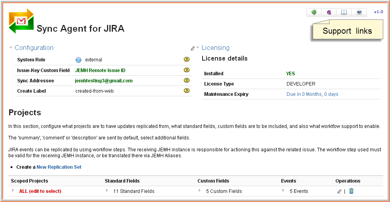Click the created-from-web value
Screen dimensions: 390x202
pyautogui.click(x=94, y=91)
